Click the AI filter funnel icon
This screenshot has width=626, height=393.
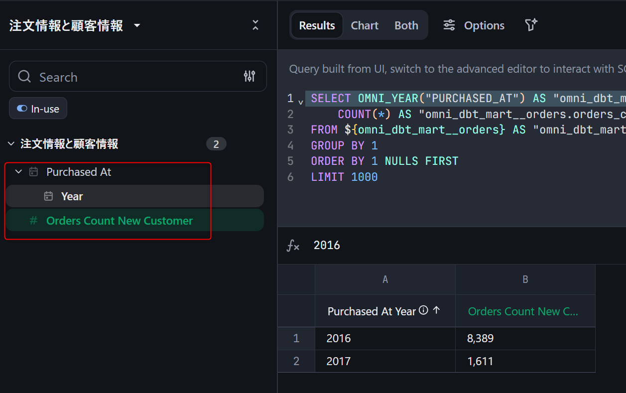(531, 25)
